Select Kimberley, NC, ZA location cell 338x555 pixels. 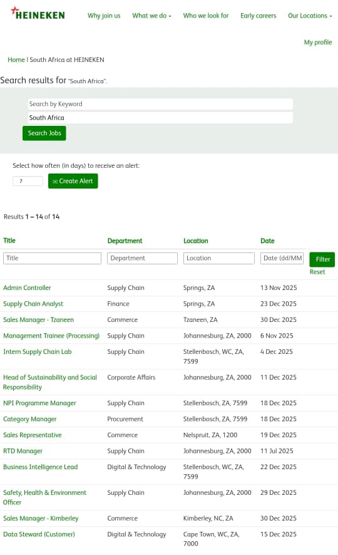click(x=208, y=519)
